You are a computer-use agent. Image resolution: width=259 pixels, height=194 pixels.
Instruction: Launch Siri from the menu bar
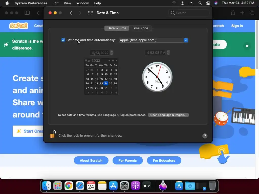(x=216, y=3)
